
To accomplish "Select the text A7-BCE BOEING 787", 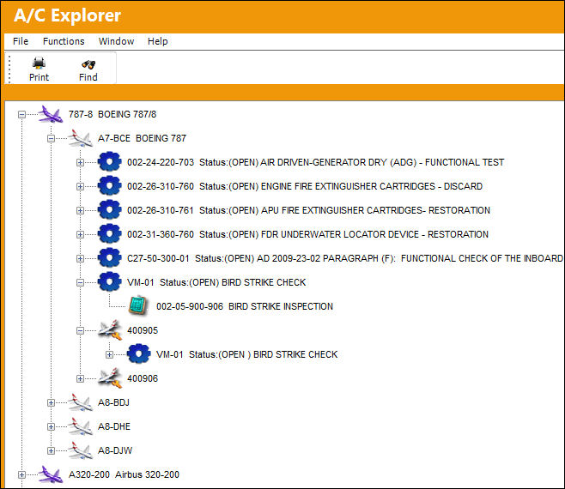I will [142, 138].
